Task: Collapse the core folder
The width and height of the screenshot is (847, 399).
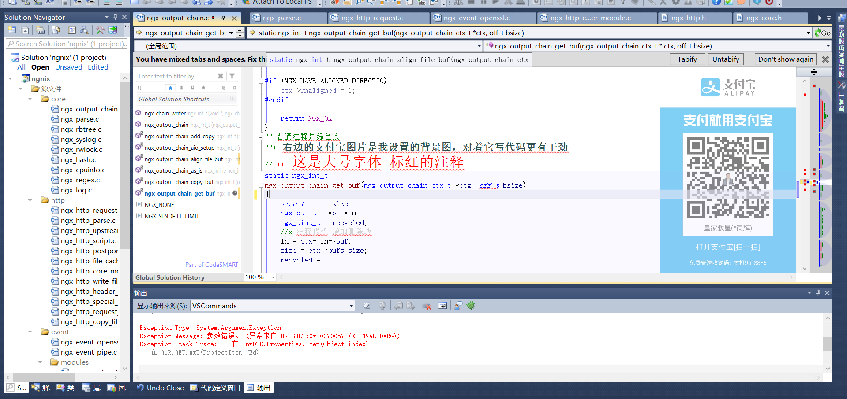Action: point(30,99)
